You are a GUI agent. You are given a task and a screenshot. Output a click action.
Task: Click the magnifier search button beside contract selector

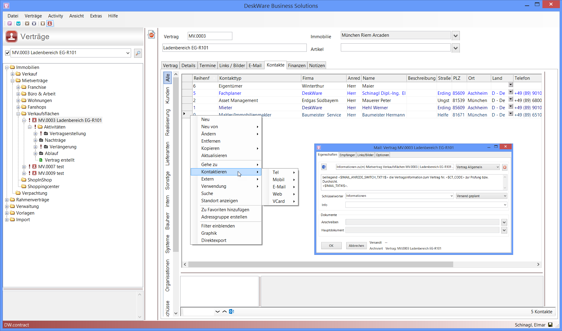coord(138,53)
